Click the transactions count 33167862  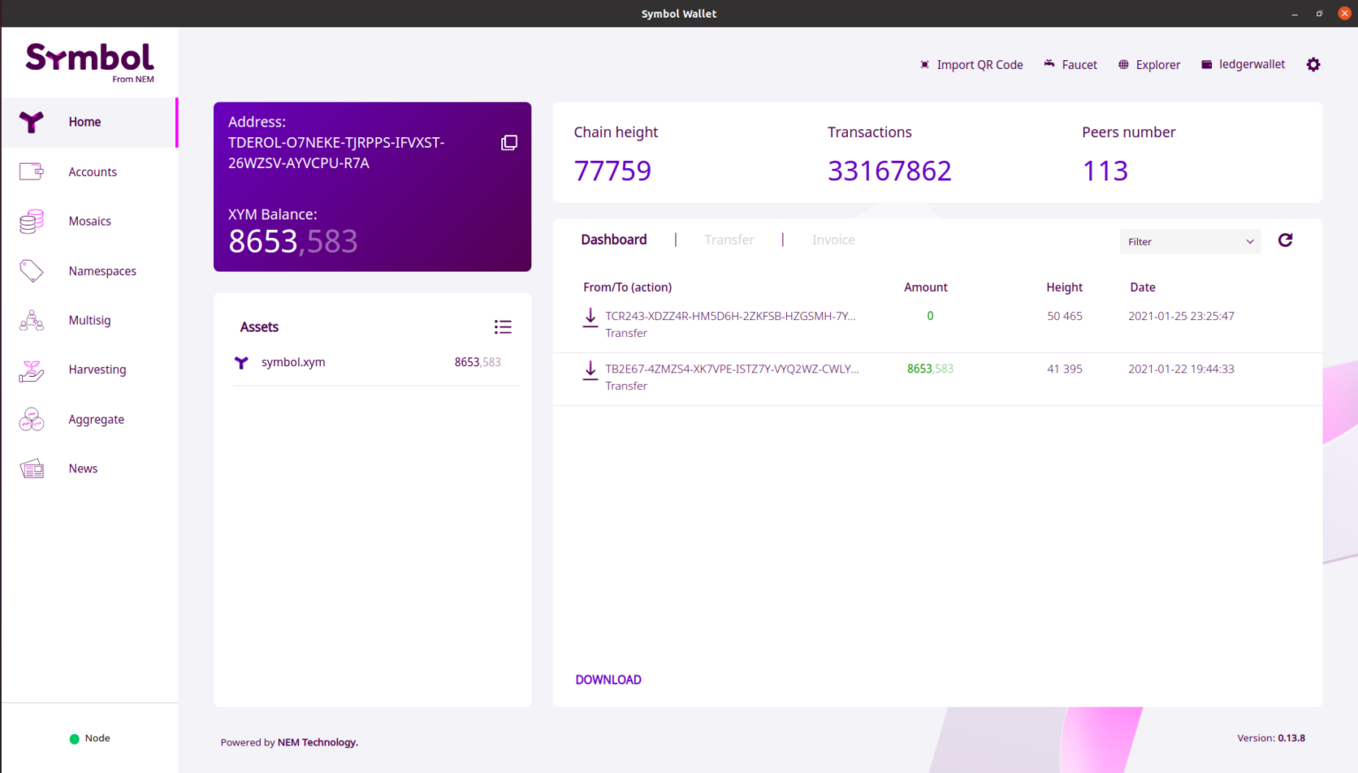pos(889,171)
